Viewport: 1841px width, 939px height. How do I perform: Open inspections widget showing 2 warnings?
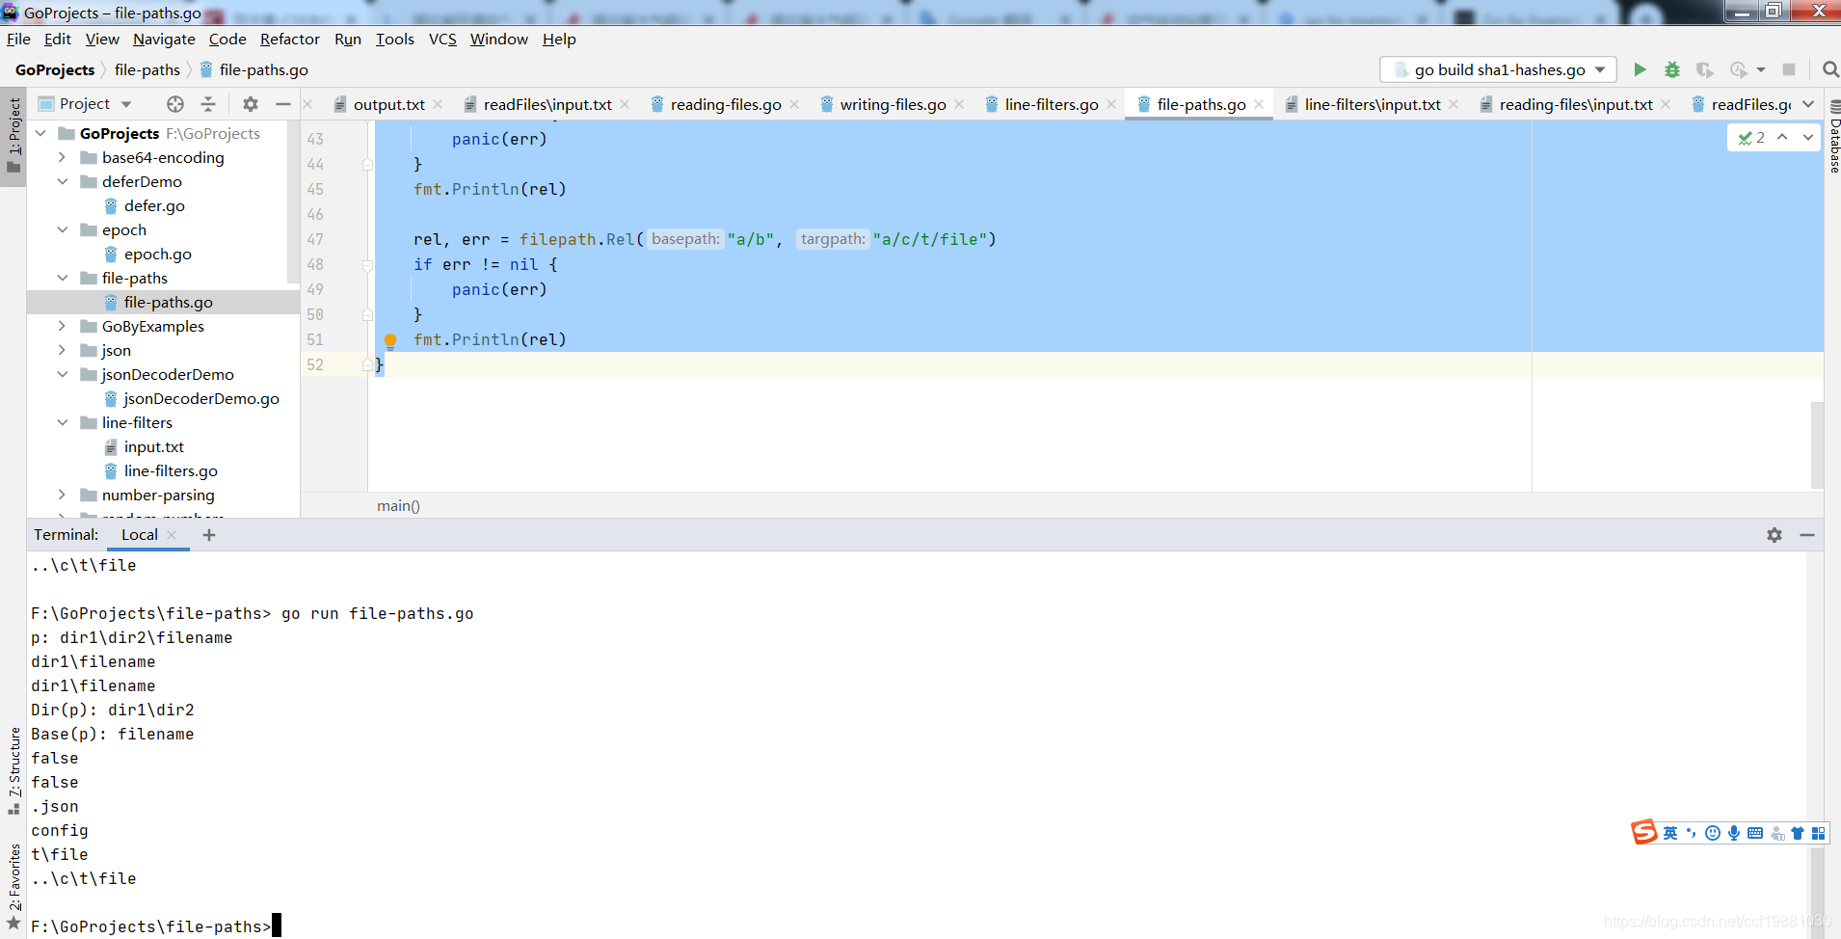coord(1751,138)
